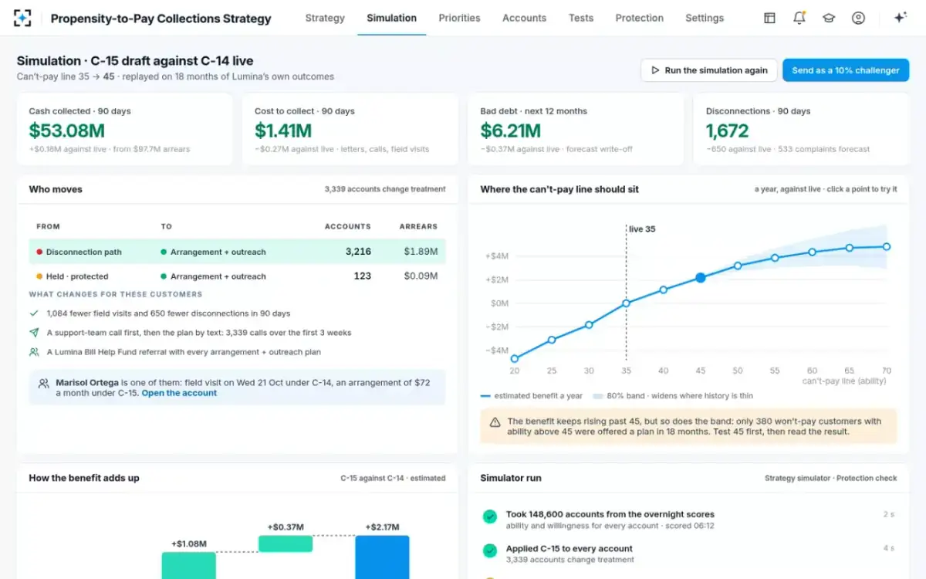The width and height of the screenshot is (926, 579).
Task: Click the chart point at can't-pay line 70
Action: pyautogui.click(x=887, y=247)
